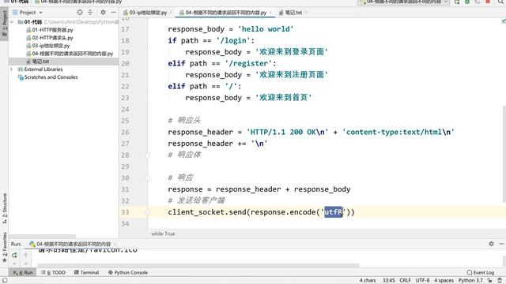Click the locate-current-file target icon in Project panel
The width and height of the screenshot is (506, 284).
point(80,13)
